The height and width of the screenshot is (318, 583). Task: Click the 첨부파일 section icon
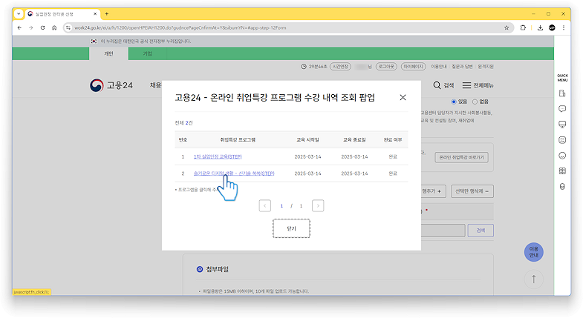tap(200, 269)
